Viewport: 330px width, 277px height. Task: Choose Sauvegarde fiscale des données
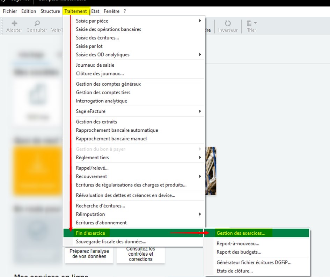tap(111, 241)
